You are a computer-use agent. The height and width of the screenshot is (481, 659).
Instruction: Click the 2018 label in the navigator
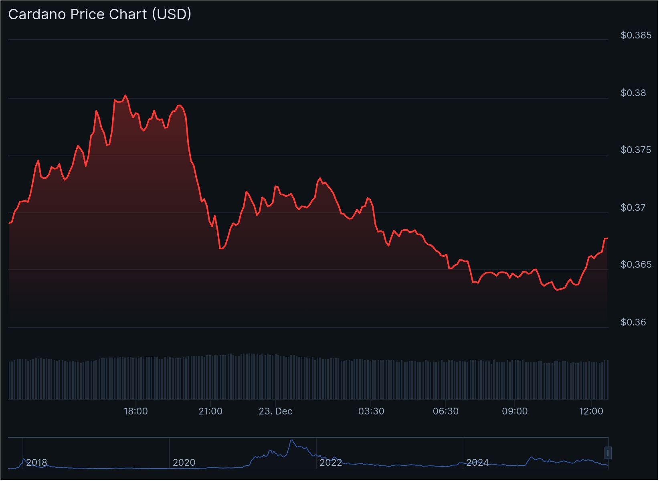[x=36, y=463]
